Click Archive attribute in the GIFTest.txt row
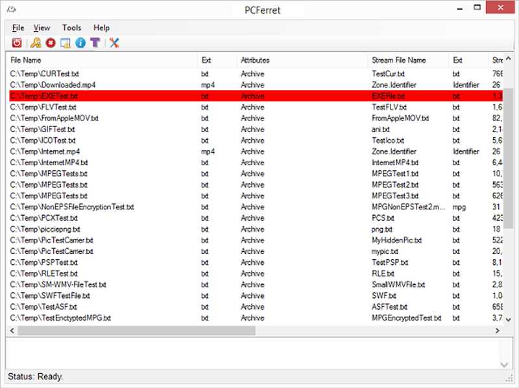Image resolution: width=519 pixels, height=388 pixels. point(252,130)
